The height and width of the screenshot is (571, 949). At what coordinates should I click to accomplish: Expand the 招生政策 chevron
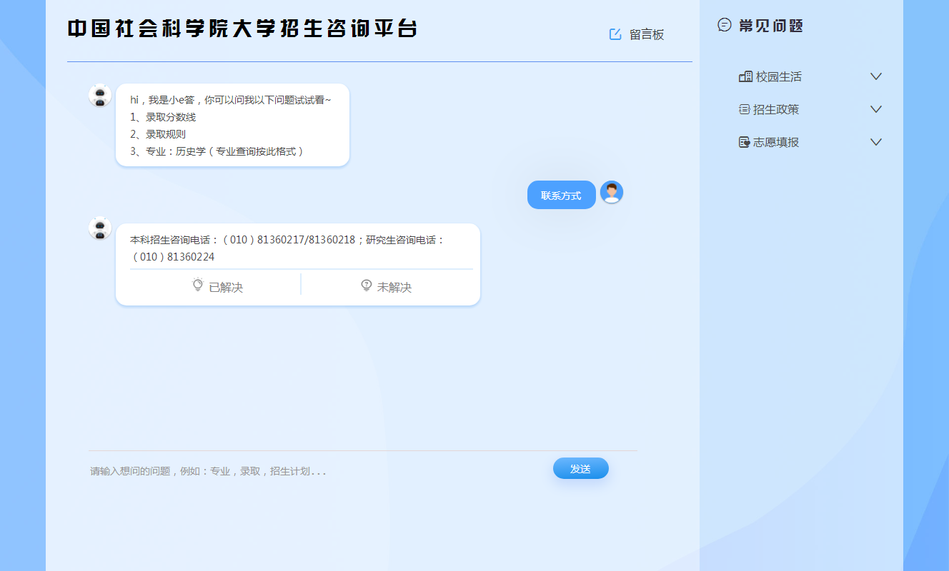click(x=876, y=109)
